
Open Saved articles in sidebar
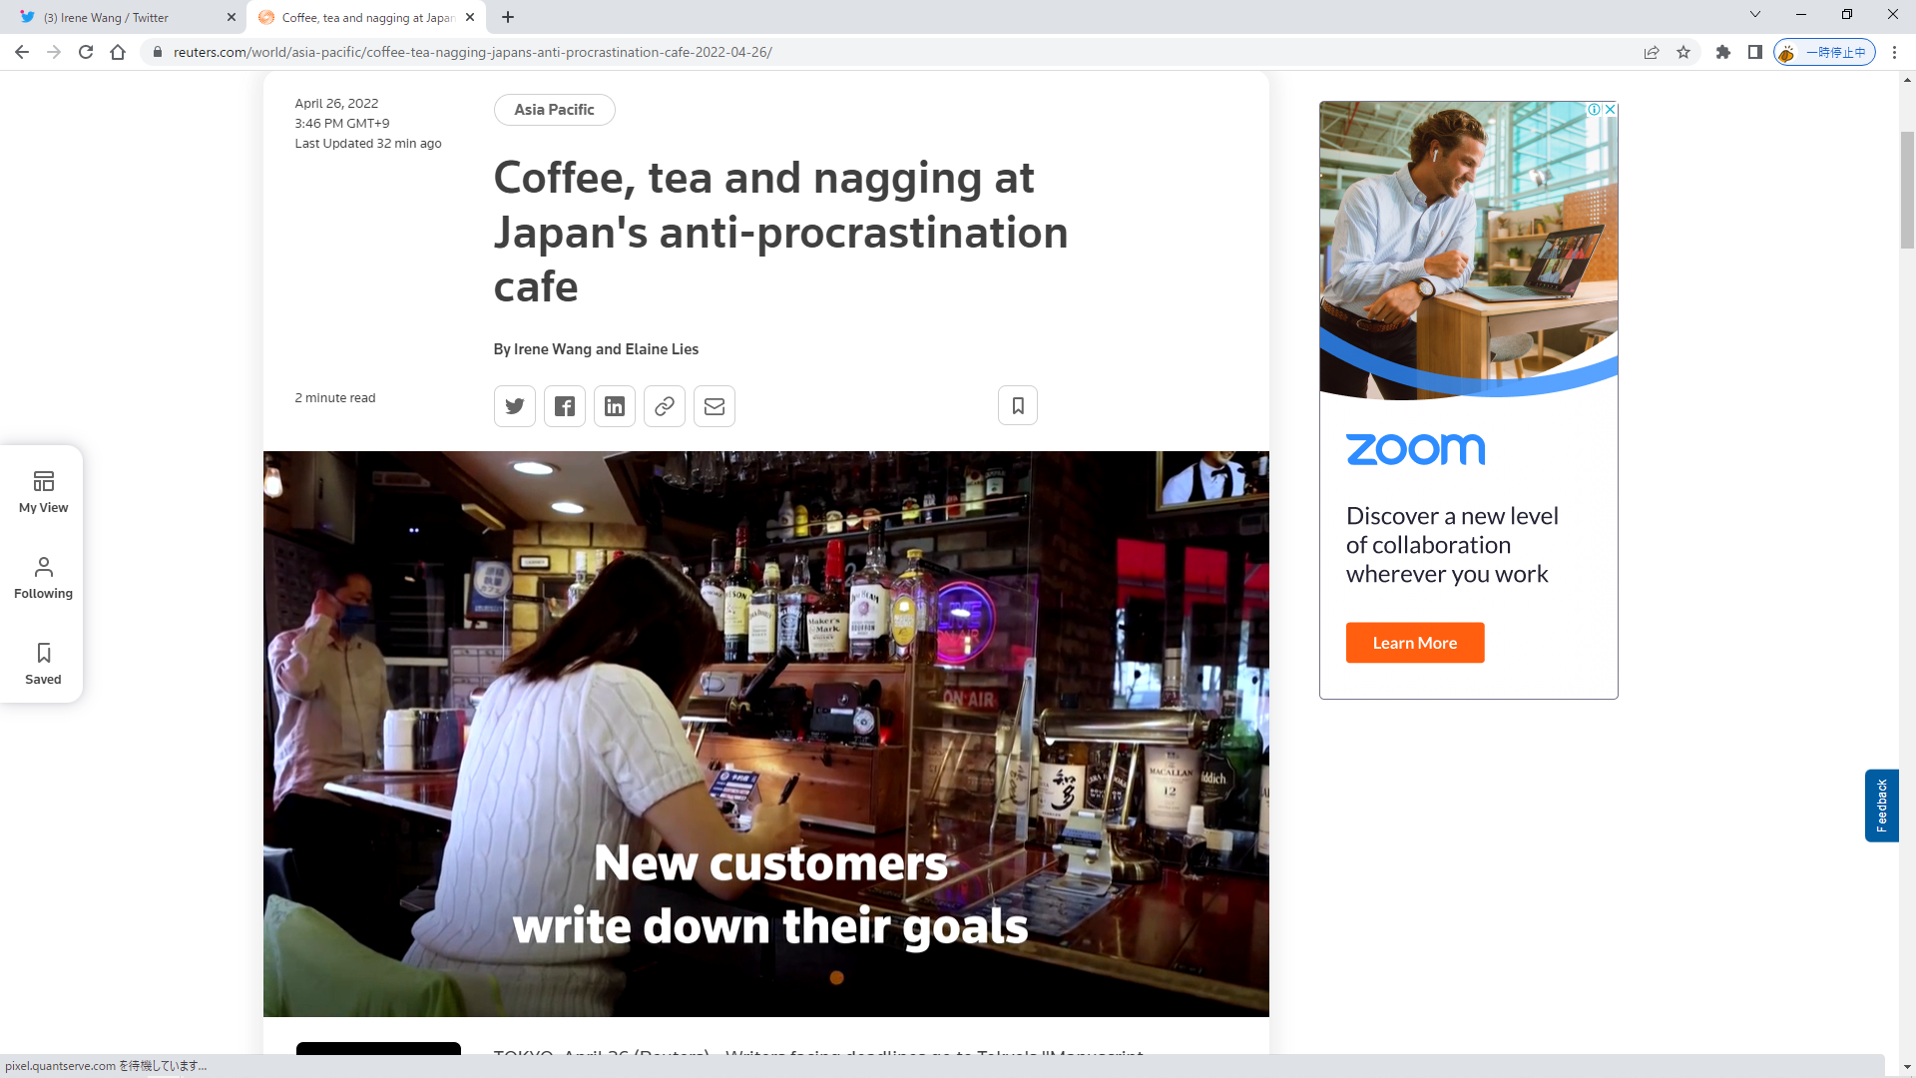pyautogui.click(x=43, y=664)
